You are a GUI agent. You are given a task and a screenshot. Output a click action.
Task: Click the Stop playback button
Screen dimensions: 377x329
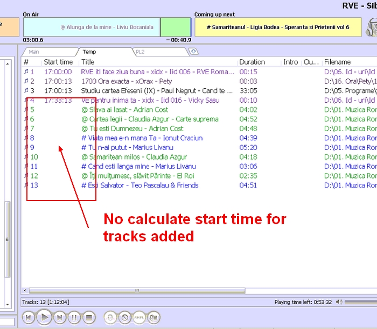(89, 318)
